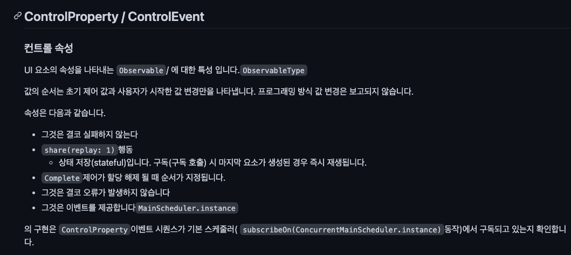Click the MainScheduler.instance code snippet
Viewport: 571px width, 255px height.
[x=187, y=208]
